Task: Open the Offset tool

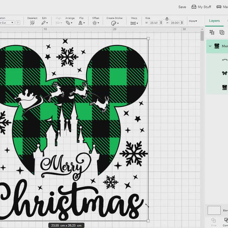Action: [x=95, y=23]
